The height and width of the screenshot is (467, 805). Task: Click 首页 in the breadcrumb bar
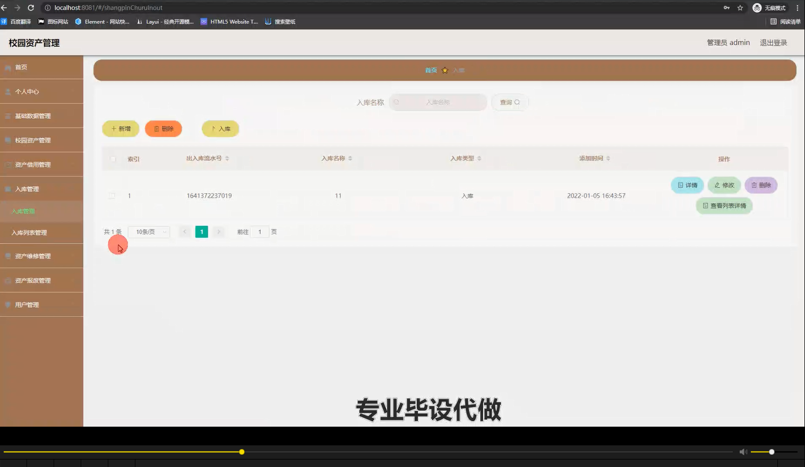point(430,70)
